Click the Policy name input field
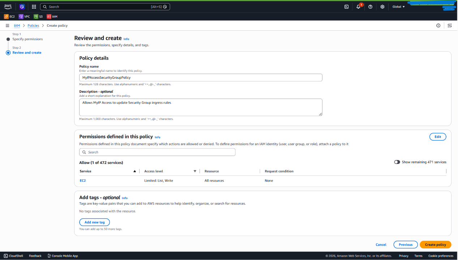 coord(201,78)
